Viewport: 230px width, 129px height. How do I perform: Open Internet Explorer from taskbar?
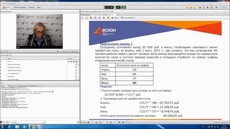click(x=10, y=126)
